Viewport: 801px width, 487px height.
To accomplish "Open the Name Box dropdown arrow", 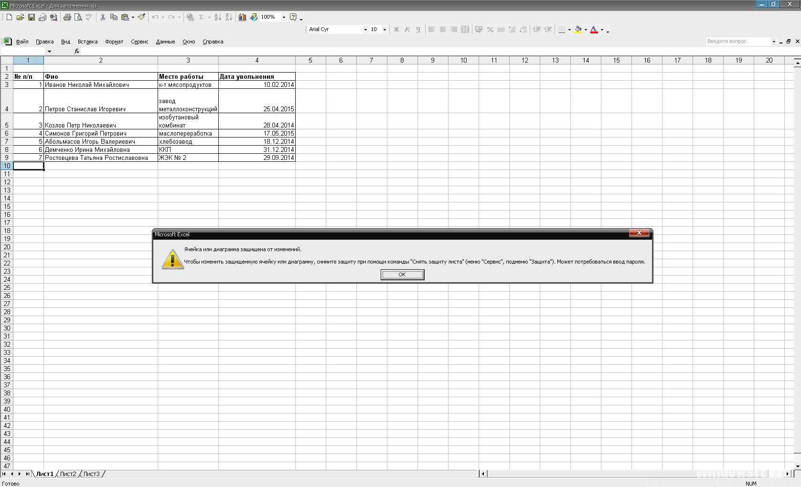I will coord(49,51).
